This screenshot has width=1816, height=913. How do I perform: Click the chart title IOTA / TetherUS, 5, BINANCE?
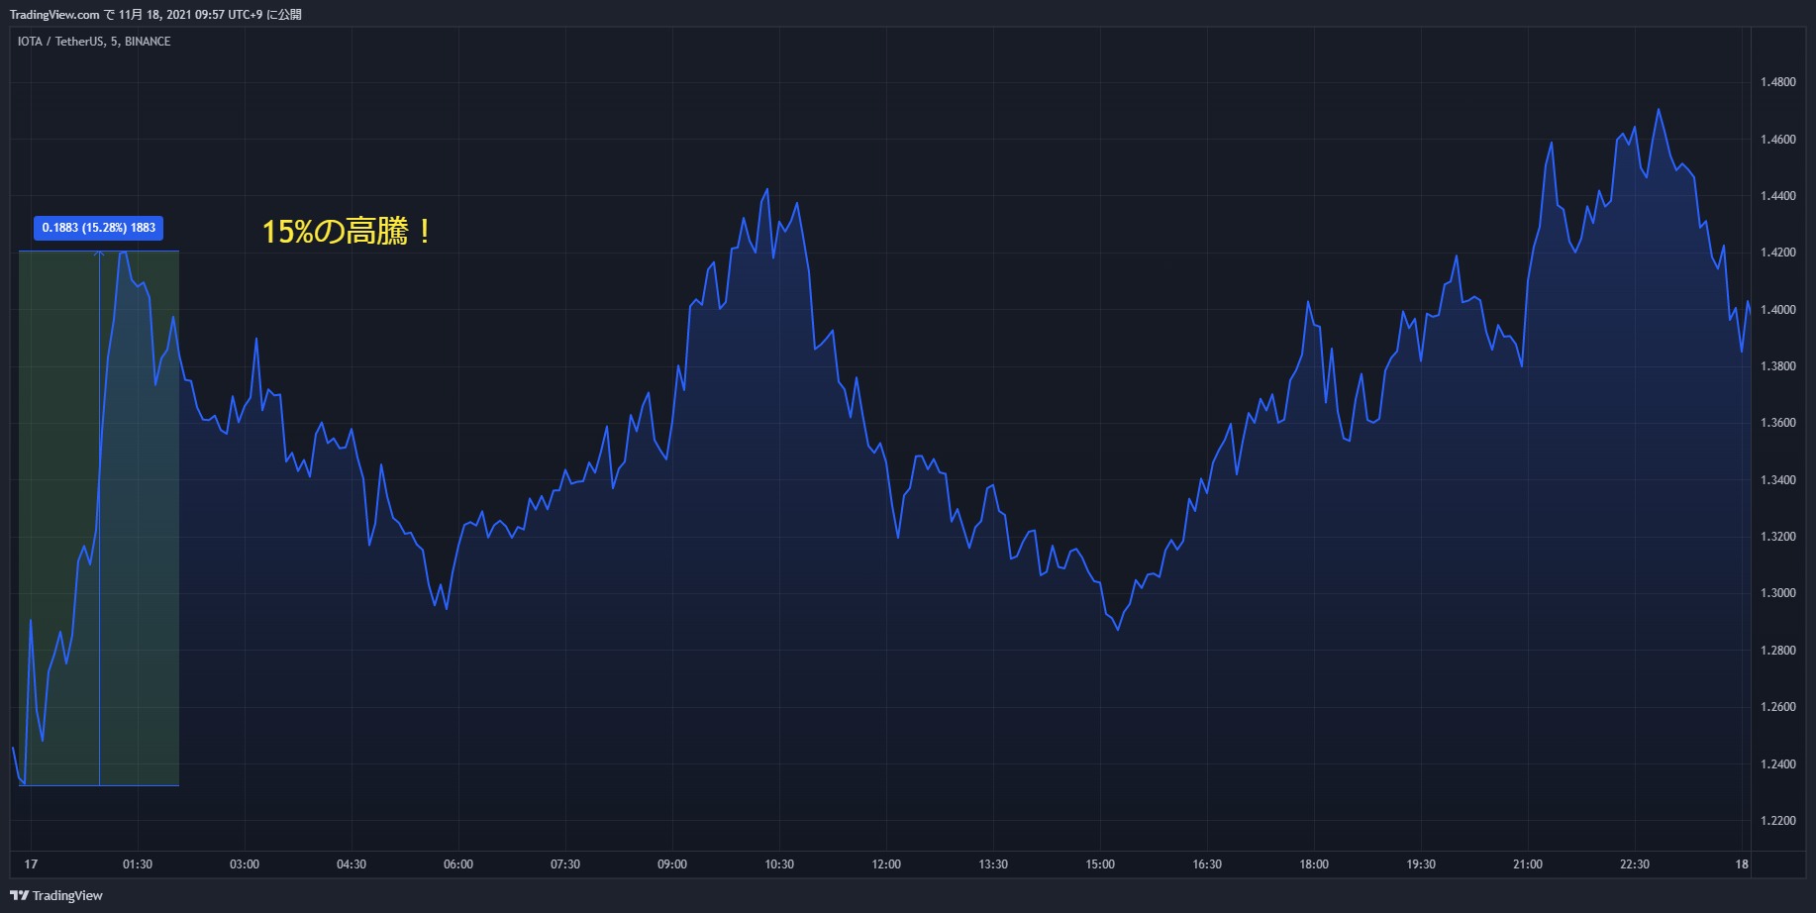[94, 42]
